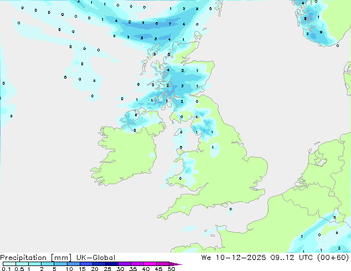The width and height of the screenshot is (351, 271).
Task: Click the above-50 arrow tip of the legend
Action: pyautogui.click(x=175, y=264)
